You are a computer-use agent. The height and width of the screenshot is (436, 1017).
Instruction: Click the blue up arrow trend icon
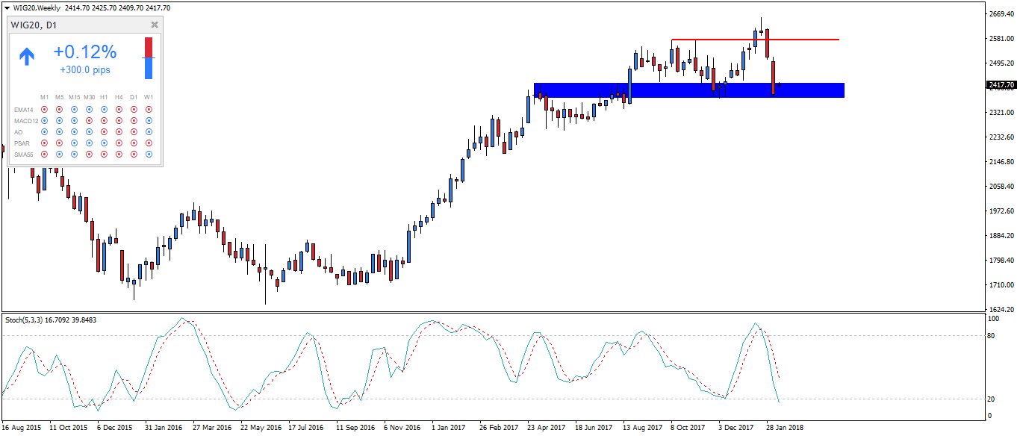(x=27, y=56)
